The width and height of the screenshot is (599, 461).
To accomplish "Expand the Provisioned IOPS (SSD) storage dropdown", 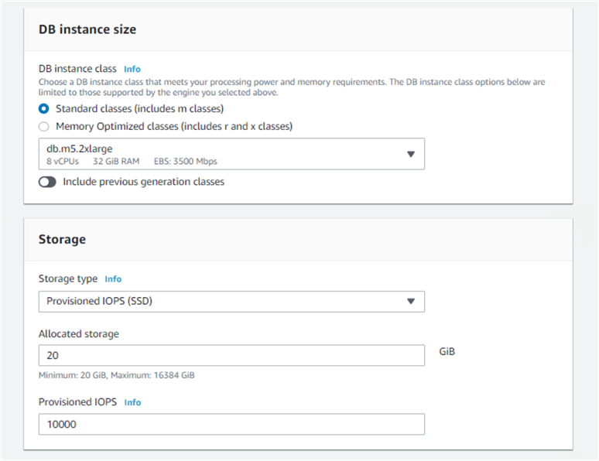I will click(231, 302).
